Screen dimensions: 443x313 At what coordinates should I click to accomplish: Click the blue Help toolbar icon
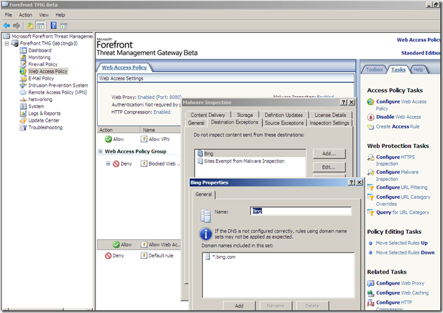point(54,25)
